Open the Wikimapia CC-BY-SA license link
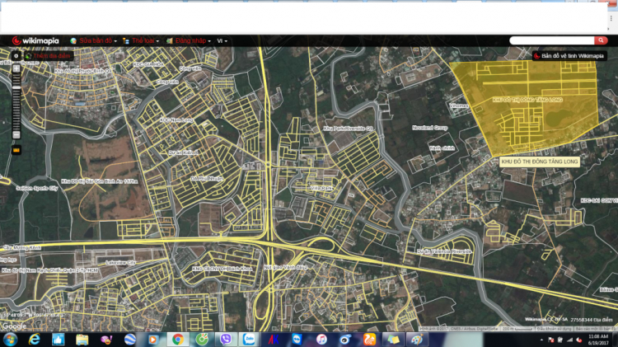Screen dimensions: 618x347 click(546, 320)
